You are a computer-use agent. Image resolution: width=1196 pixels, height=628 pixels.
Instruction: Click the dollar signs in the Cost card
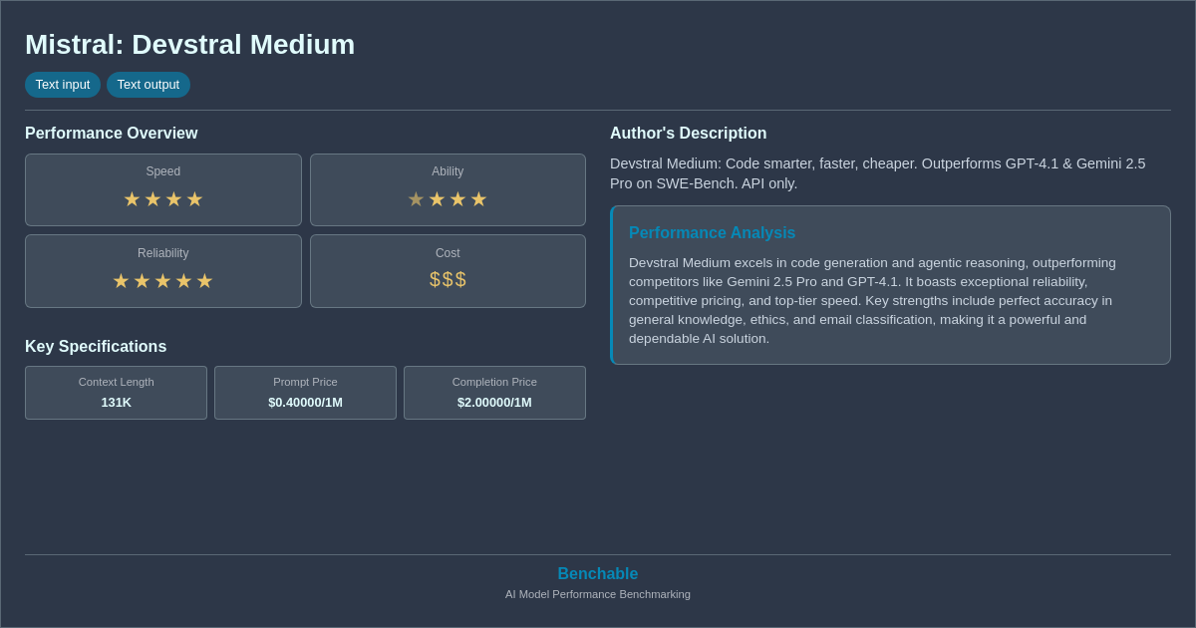coord(448,280)
